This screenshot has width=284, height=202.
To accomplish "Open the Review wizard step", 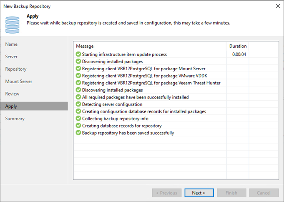I will coord(12,94).
